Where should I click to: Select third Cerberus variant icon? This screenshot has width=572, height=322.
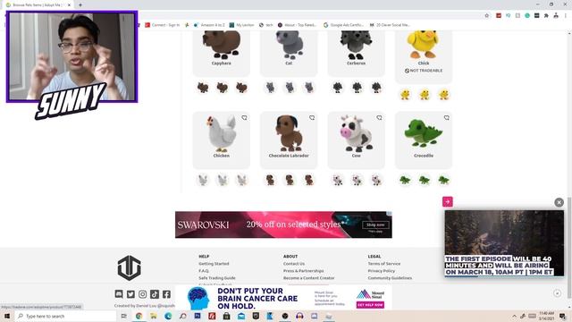pyautogui.click(x=376, y=88)
